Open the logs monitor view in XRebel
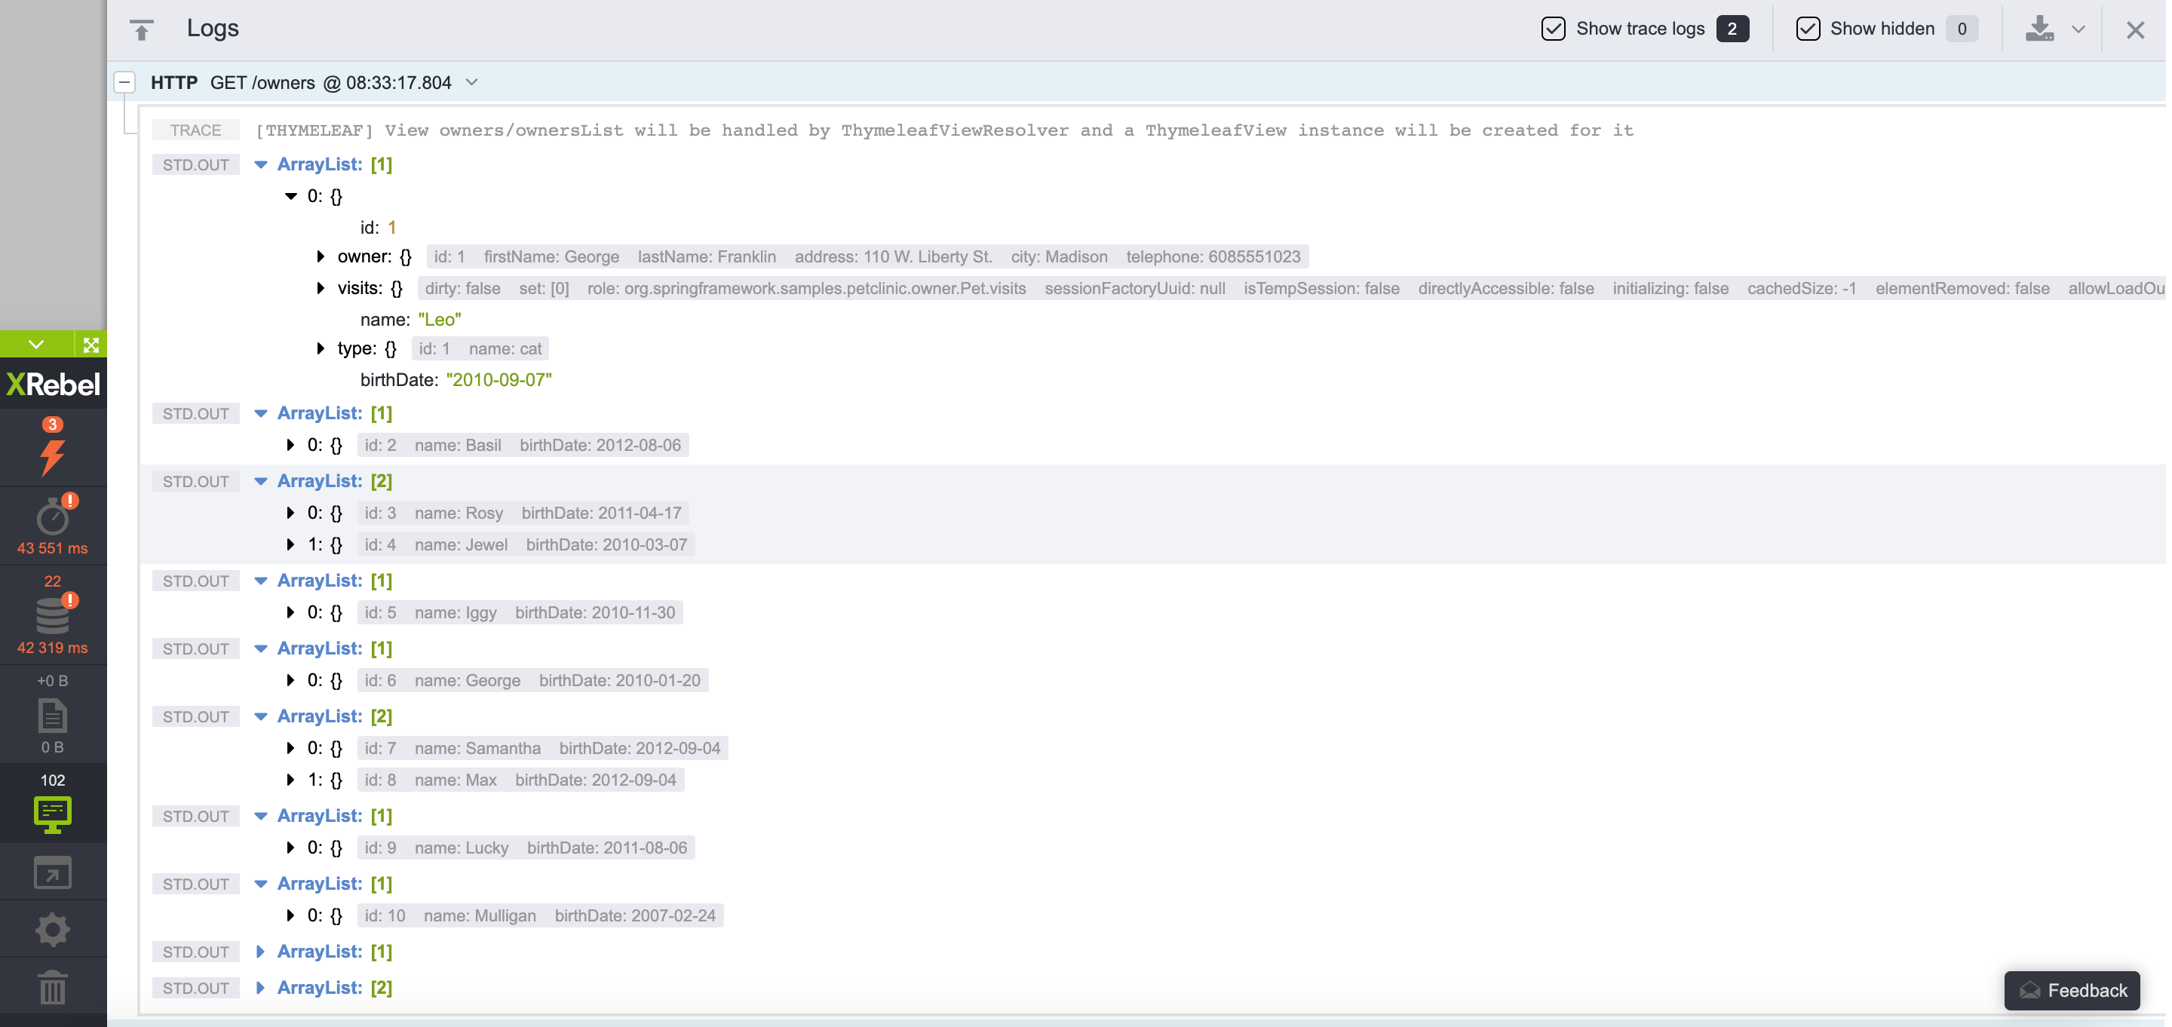The width and height of the screenshot is (2172, 1027). coord(52,805)
